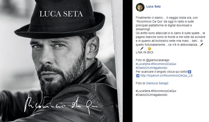Select the blue #DiarioDiUnVagabondo hashtag
The width and height of the screenshot is (209, 122).
[151, 68]
